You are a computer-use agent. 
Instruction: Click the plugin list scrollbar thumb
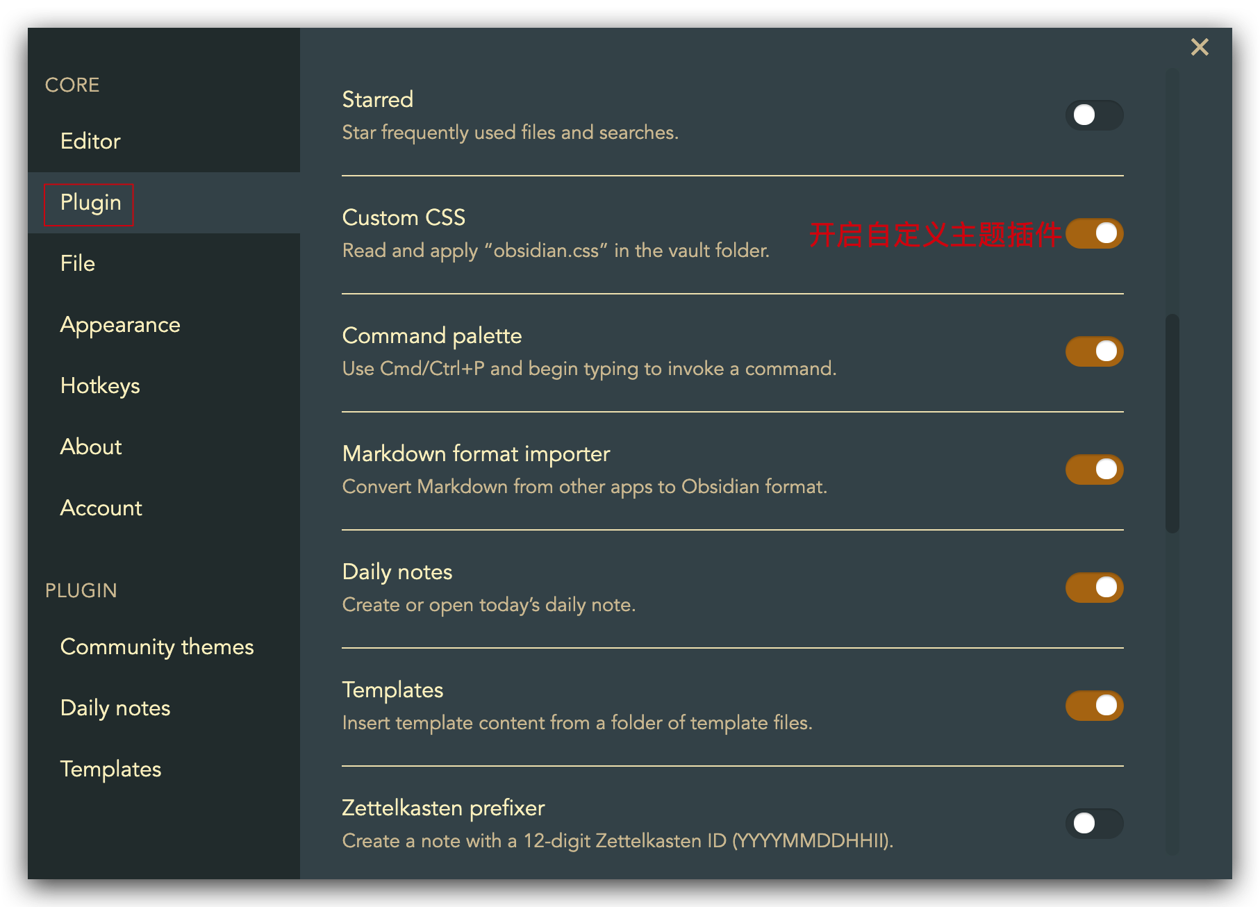pos(1172,424)
